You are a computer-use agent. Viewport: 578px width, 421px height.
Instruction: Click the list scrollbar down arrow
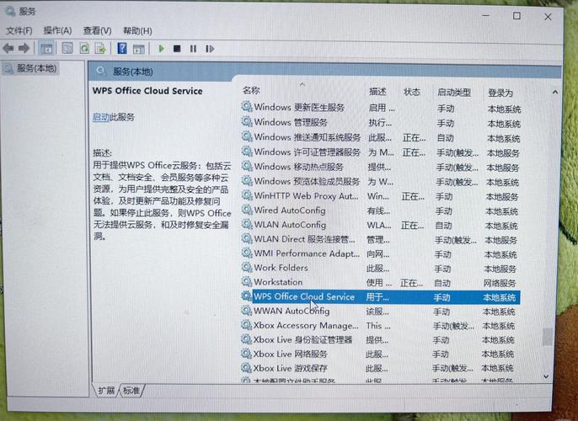pyautogui.click(x=546, y=376)
